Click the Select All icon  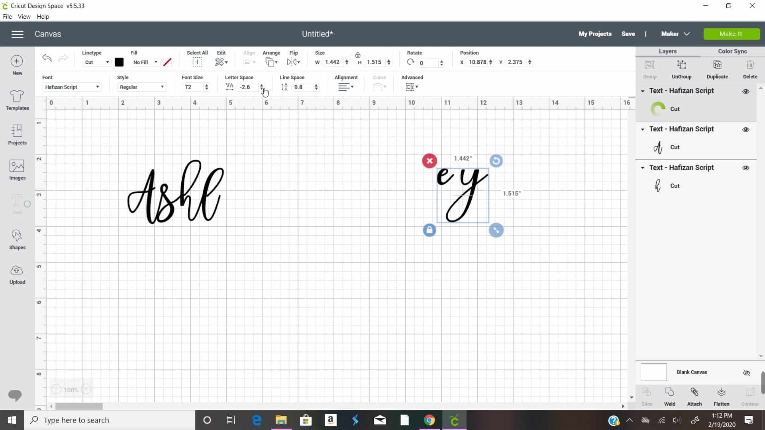[197, 62]
